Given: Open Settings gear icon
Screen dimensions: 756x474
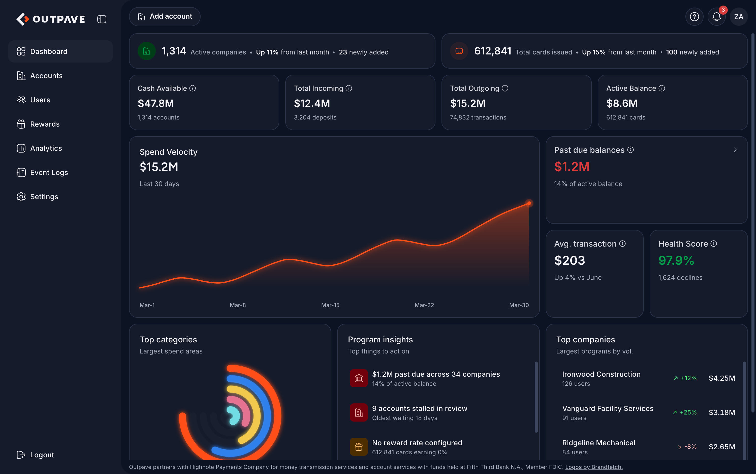Looking at the screenshot, I should tap(21, 197).
